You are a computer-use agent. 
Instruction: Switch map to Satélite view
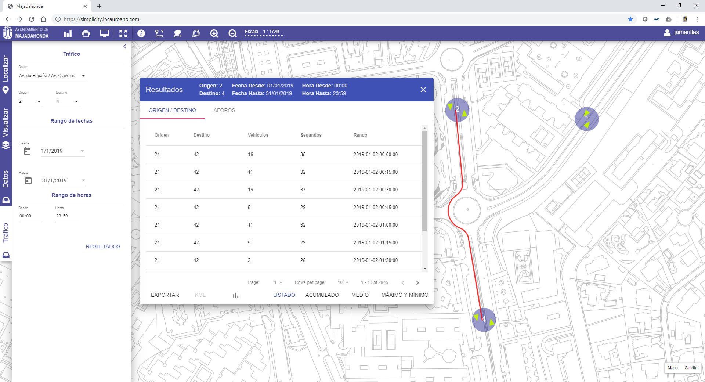click(691, 368)
